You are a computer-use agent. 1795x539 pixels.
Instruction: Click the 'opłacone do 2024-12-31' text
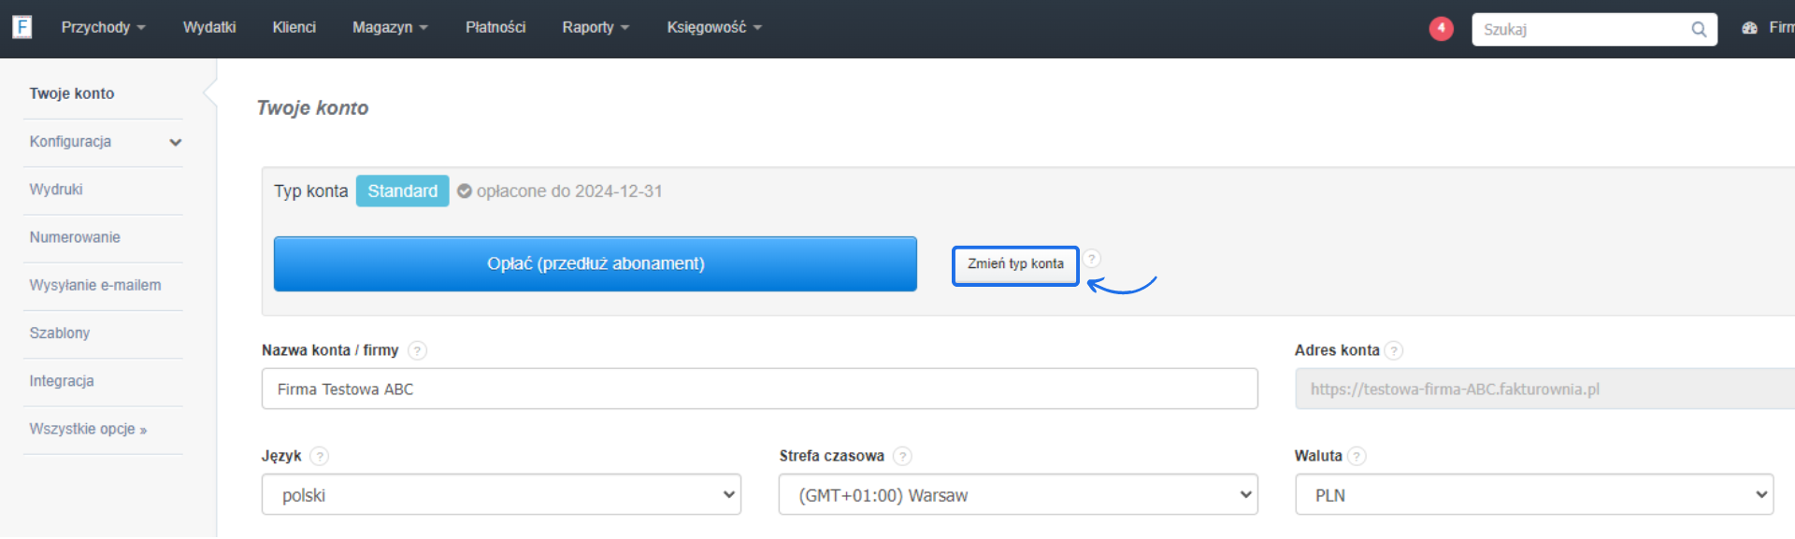click(569, 191)
